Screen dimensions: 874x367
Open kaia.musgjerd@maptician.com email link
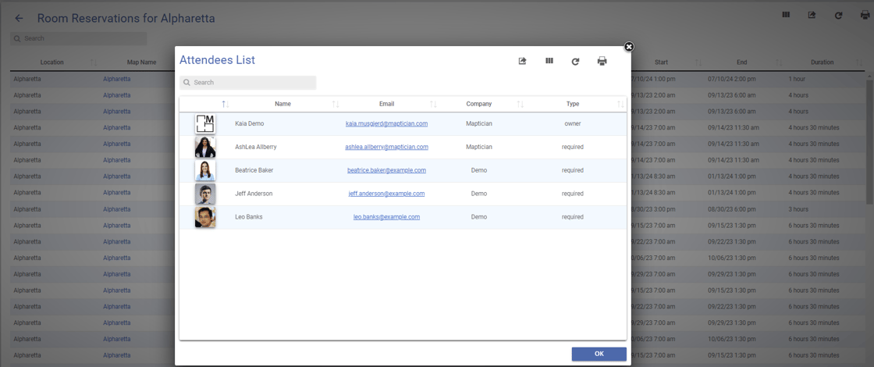[x=386, y=123]
